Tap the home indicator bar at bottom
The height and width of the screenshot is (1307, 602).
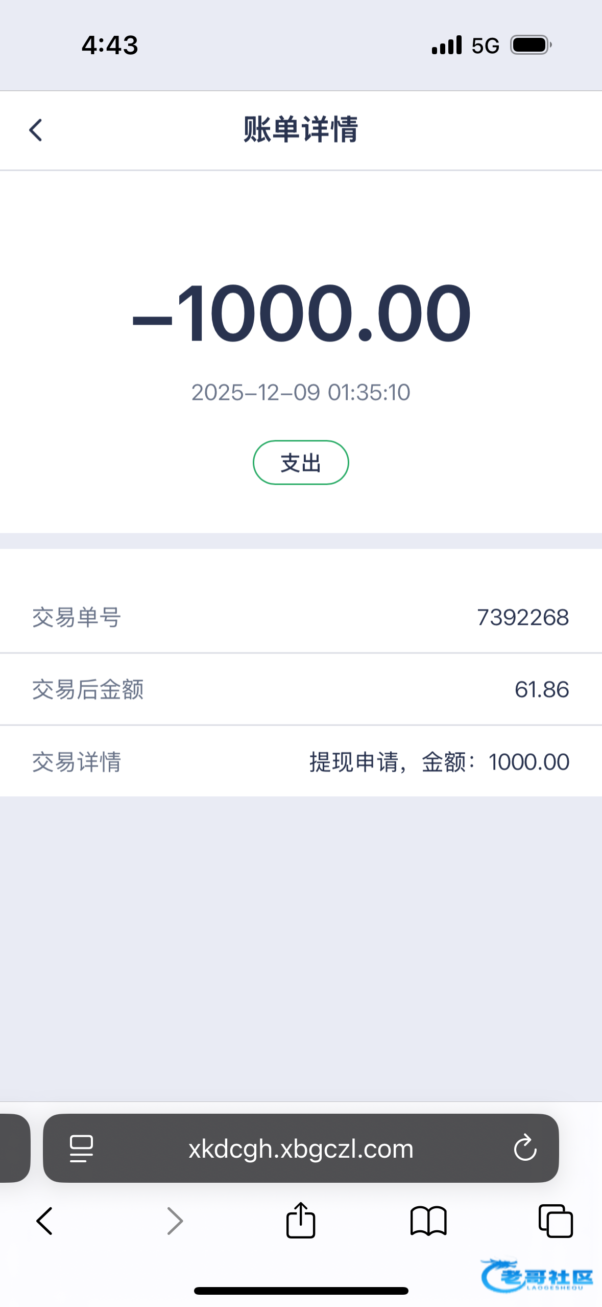(x=301, y=1291)
